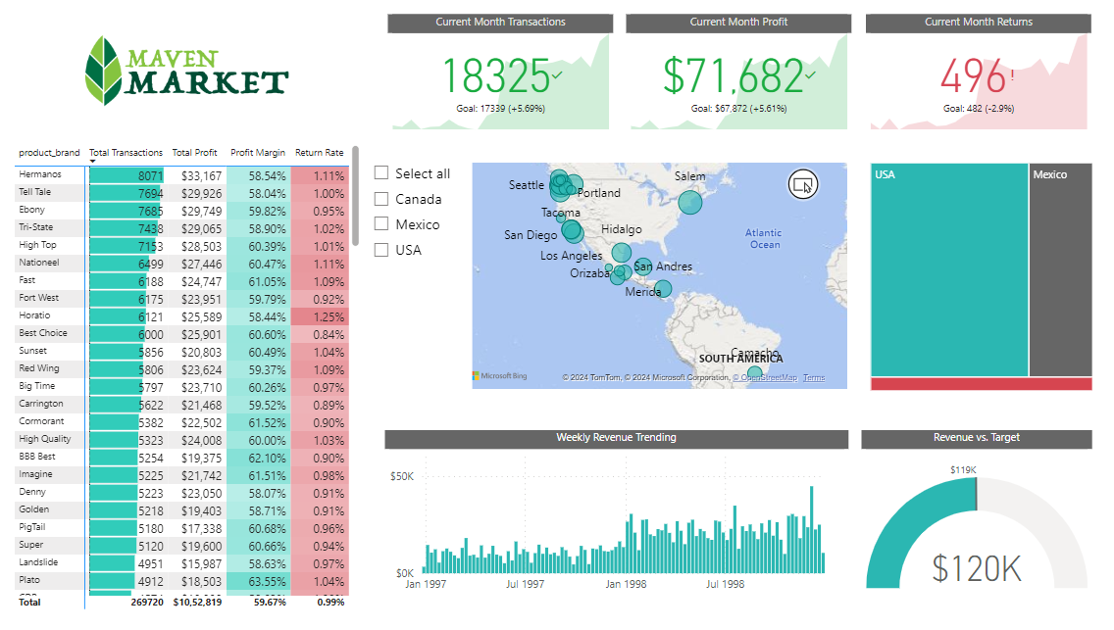1114x630 pixels.
Task: Tick the Mexico checkbox in slicer
Action: pyautogui.click(x=381, y=224)
